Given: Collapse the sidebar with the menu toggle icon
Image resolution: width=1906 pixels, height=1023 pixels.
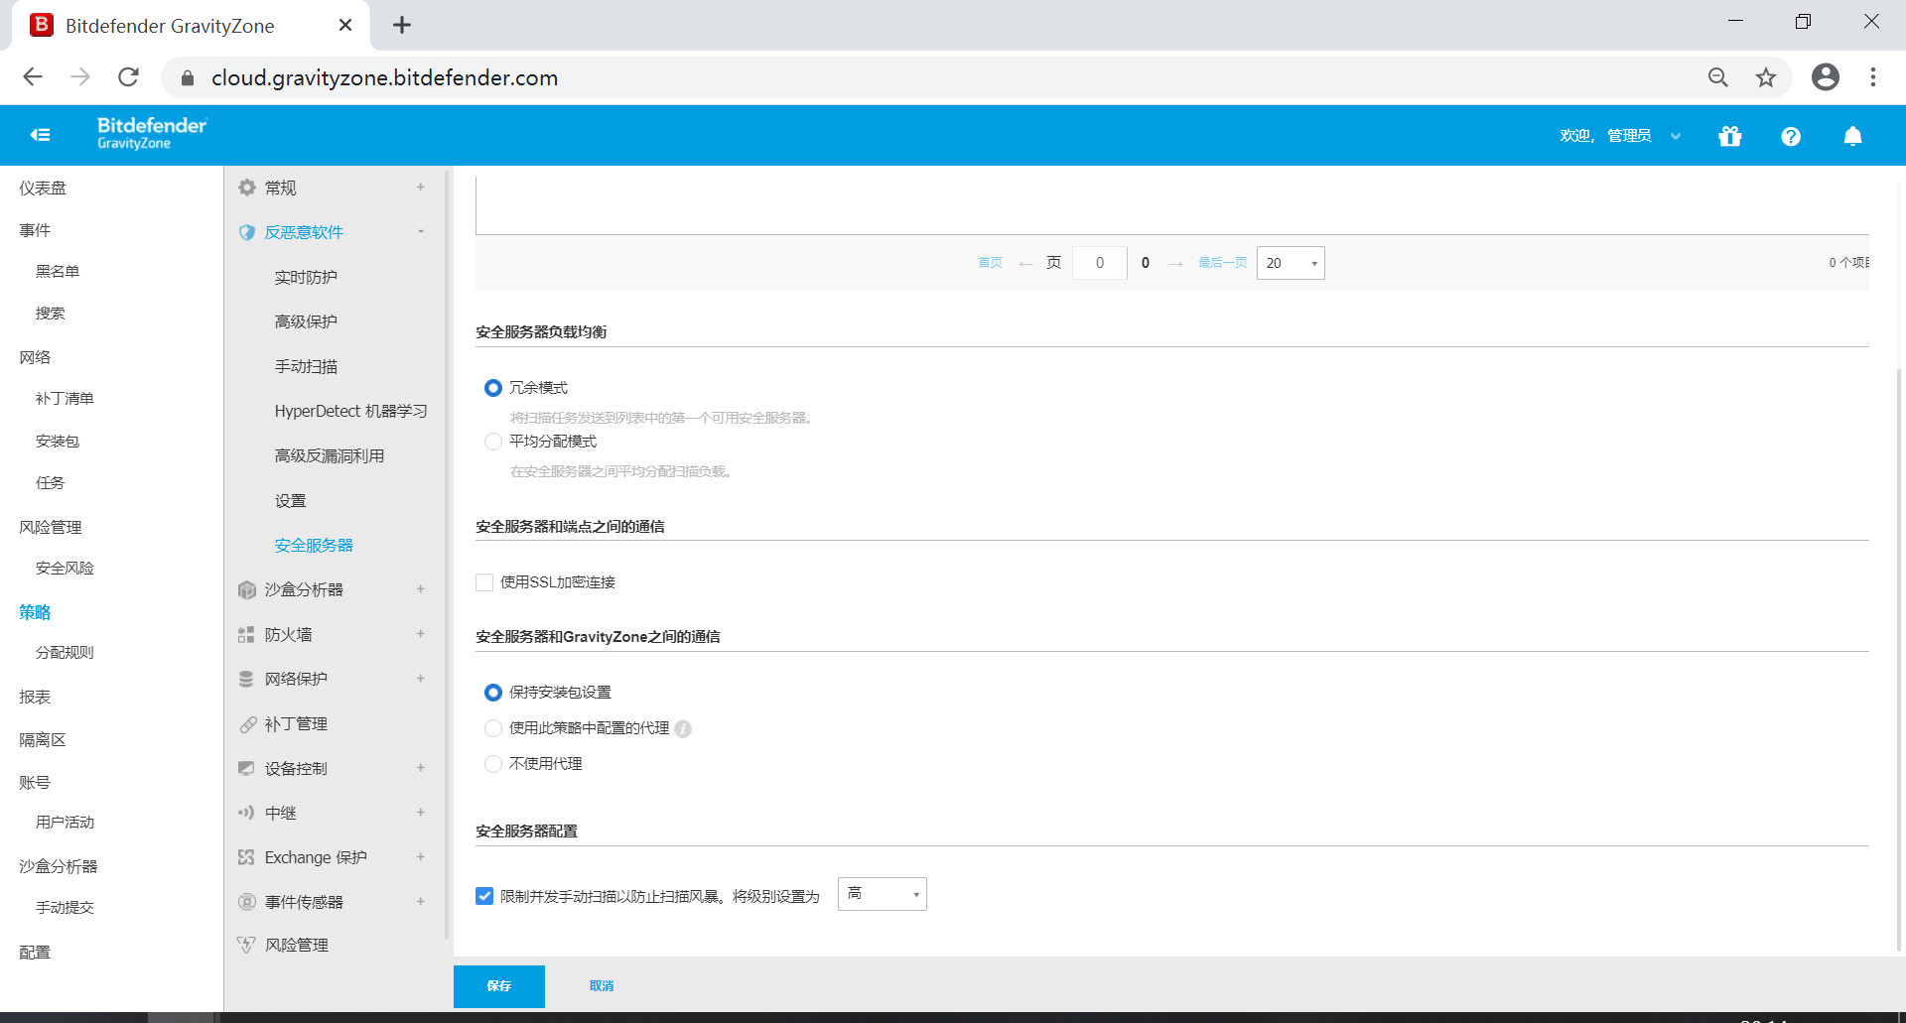Looking at the screenshot, I should (41, 135).
